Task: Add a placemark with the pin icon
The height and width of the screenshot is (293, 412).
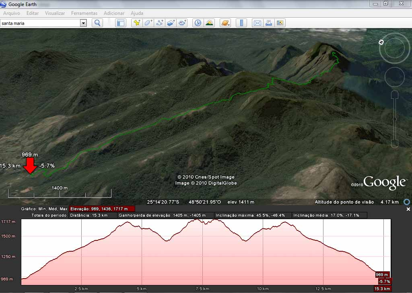Action: tap(137, 23)
